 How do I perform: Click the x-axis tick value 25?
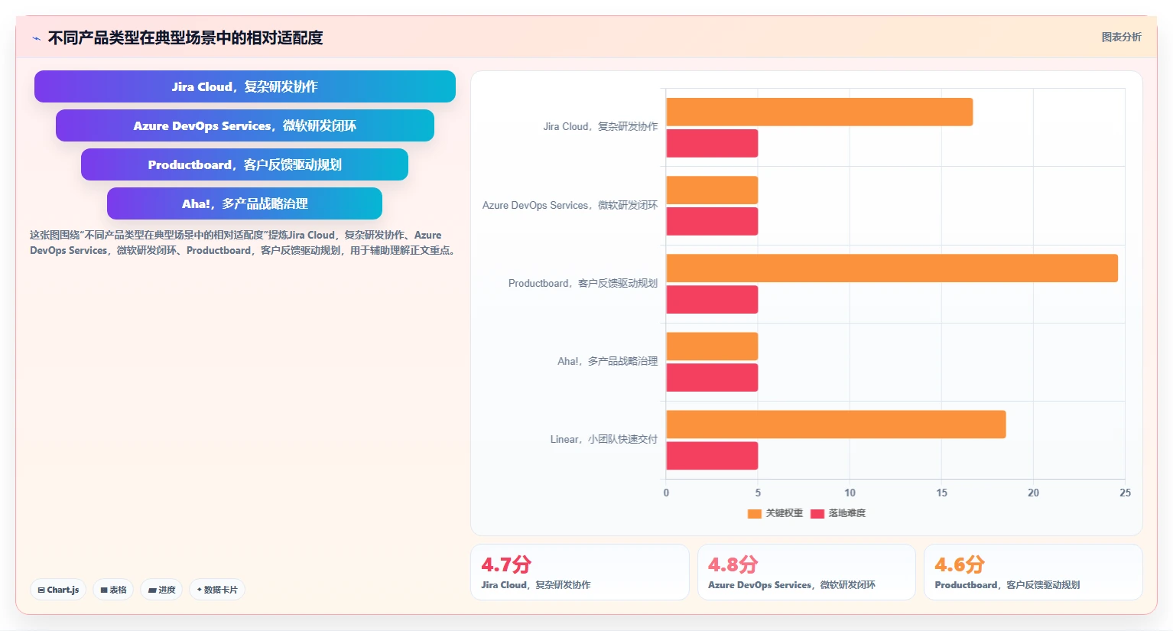pos(1125,493)
